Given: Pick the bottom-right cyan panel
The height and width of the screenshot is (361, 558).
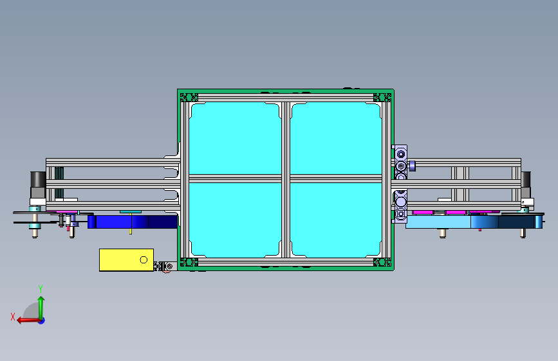Looking at the screenshot, I should click(x=335, y=220).
